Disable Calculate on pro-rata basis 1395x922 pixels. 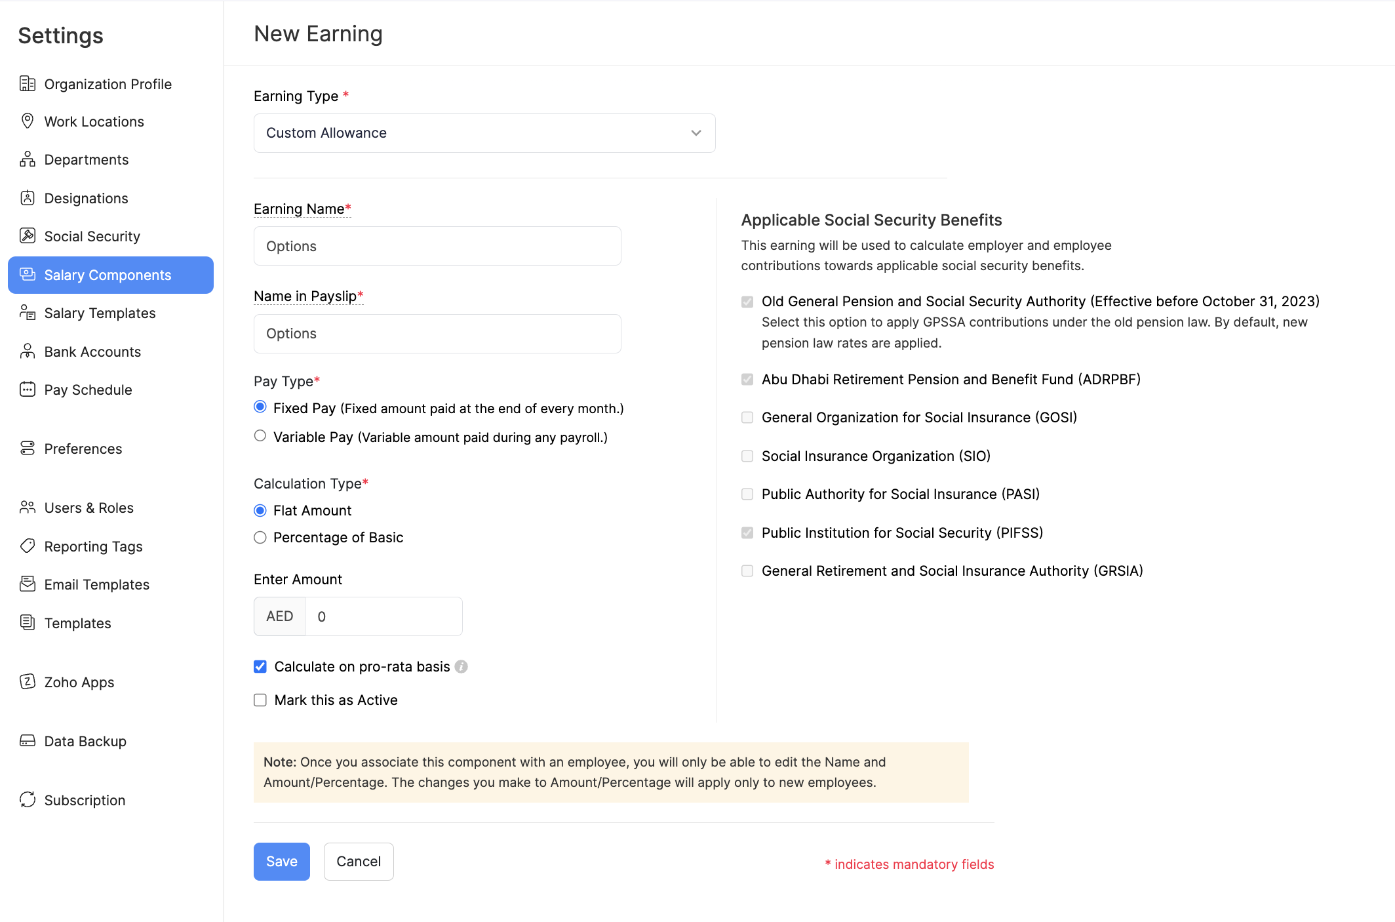pyautogui.click(x=260, y=666)
